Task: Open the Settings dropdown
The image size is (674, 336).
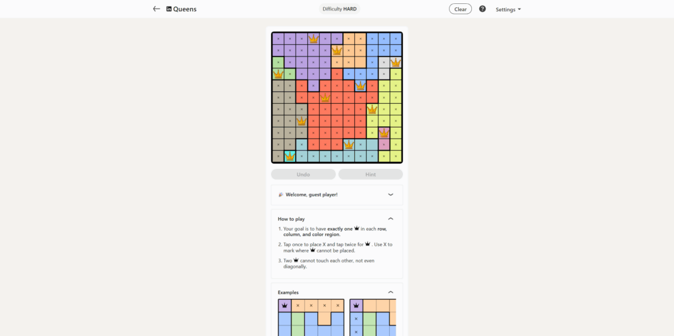Action: pos(508,9)
